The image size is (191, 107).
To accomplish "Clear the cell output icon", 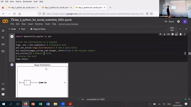I will coord(12,65).
